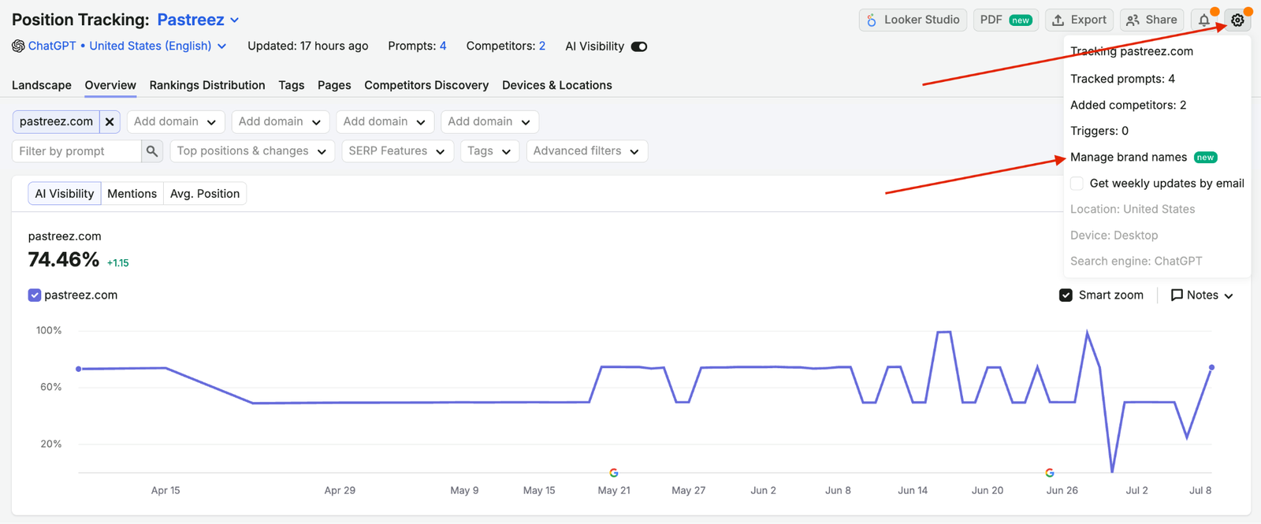Open the second Add domain dropdown
Image resolution: width=1261 pixels, height=524 pixels.
280,122
